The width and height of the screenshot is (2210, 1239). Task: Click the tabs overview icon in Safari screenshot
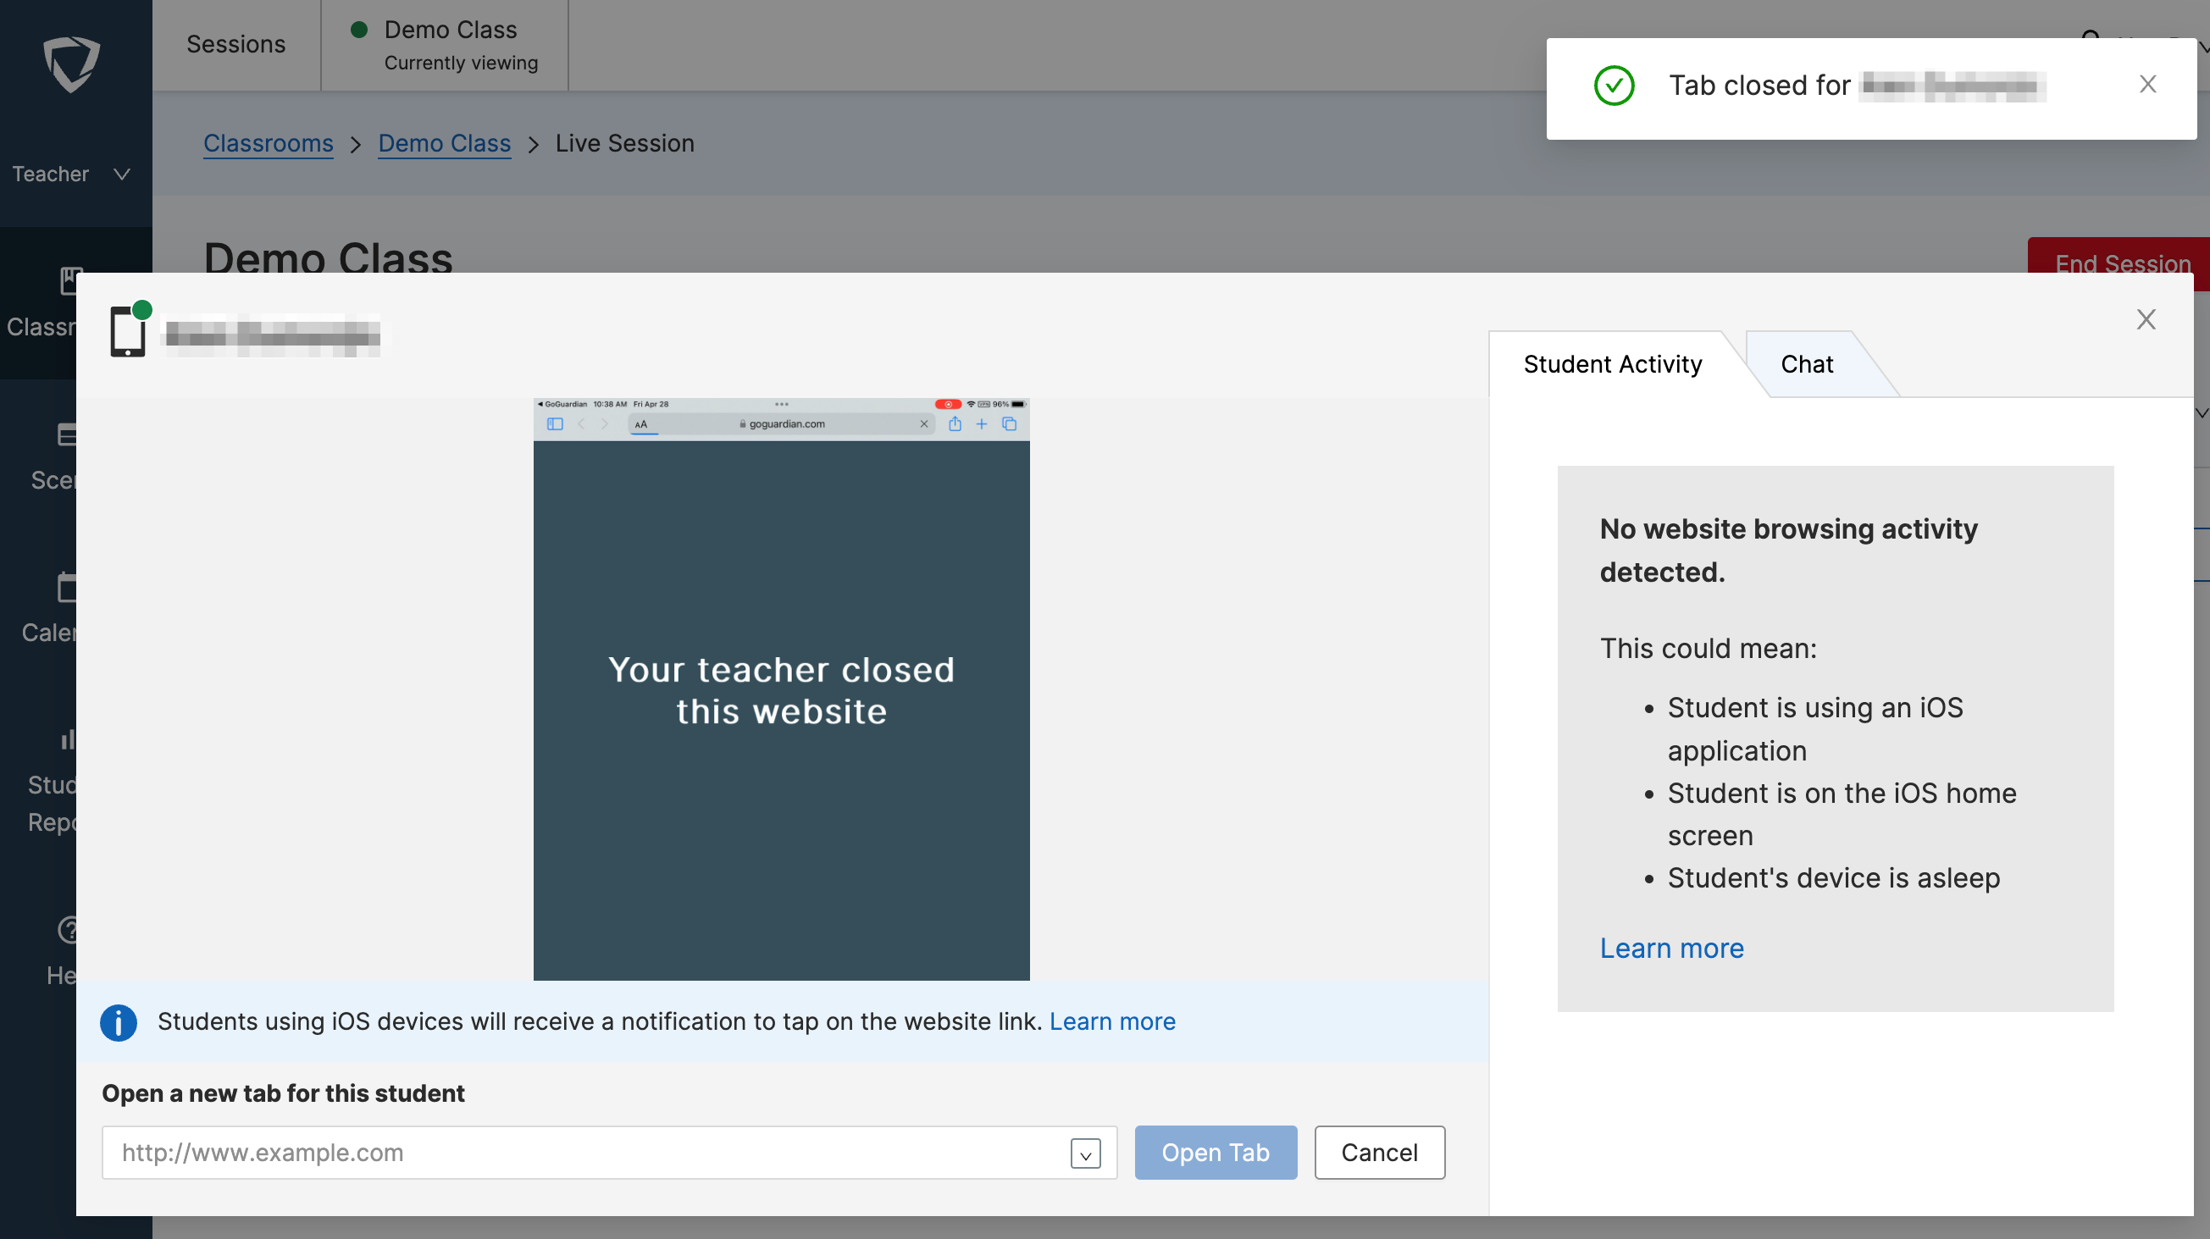point(1010,423)
